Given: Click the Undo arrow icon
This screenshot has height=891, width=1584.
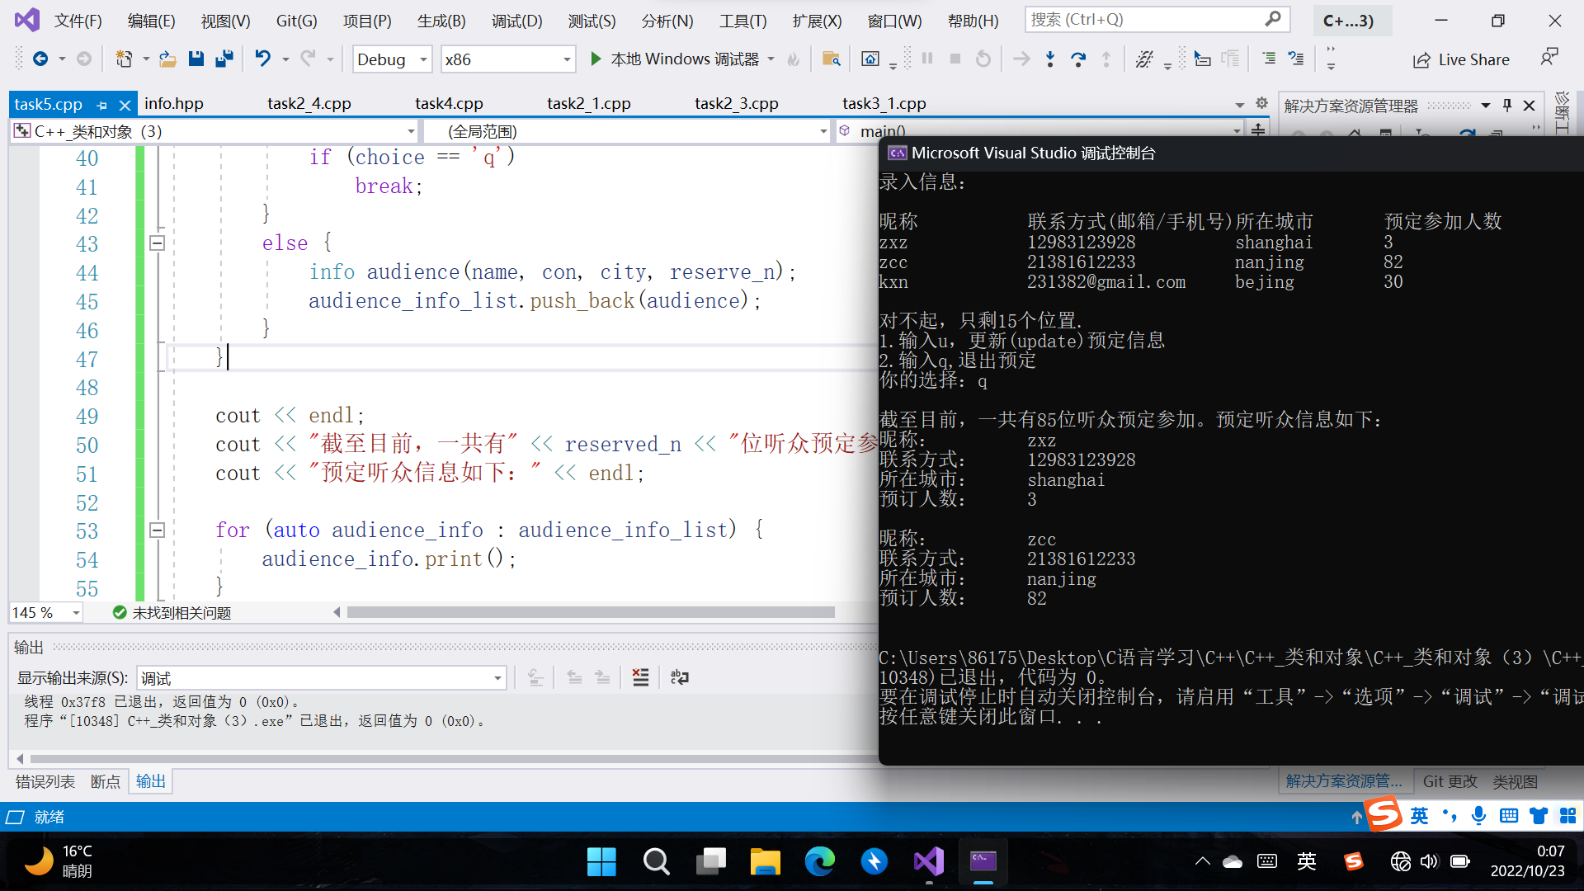Looking at the screenshot, I should click(x=262, y=59).
